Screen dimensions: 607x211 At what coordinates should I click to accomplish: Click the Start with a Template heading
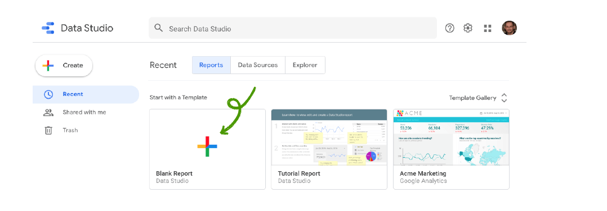178,98
